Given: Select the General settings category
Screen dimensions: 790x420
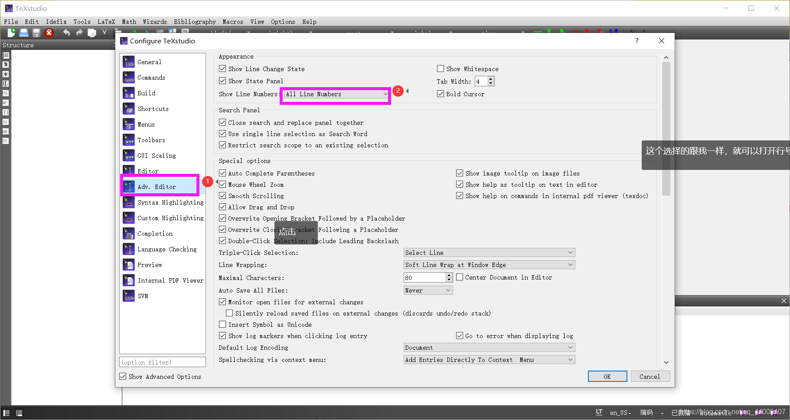Looking at the screenshot, I should pyautogui.click(x=163, y=62).
